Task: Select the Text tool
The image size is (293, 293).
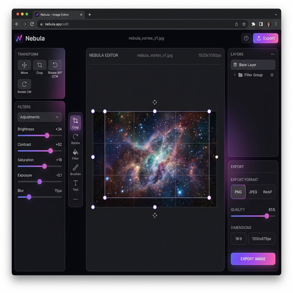Action: click(x=76, y=185)
